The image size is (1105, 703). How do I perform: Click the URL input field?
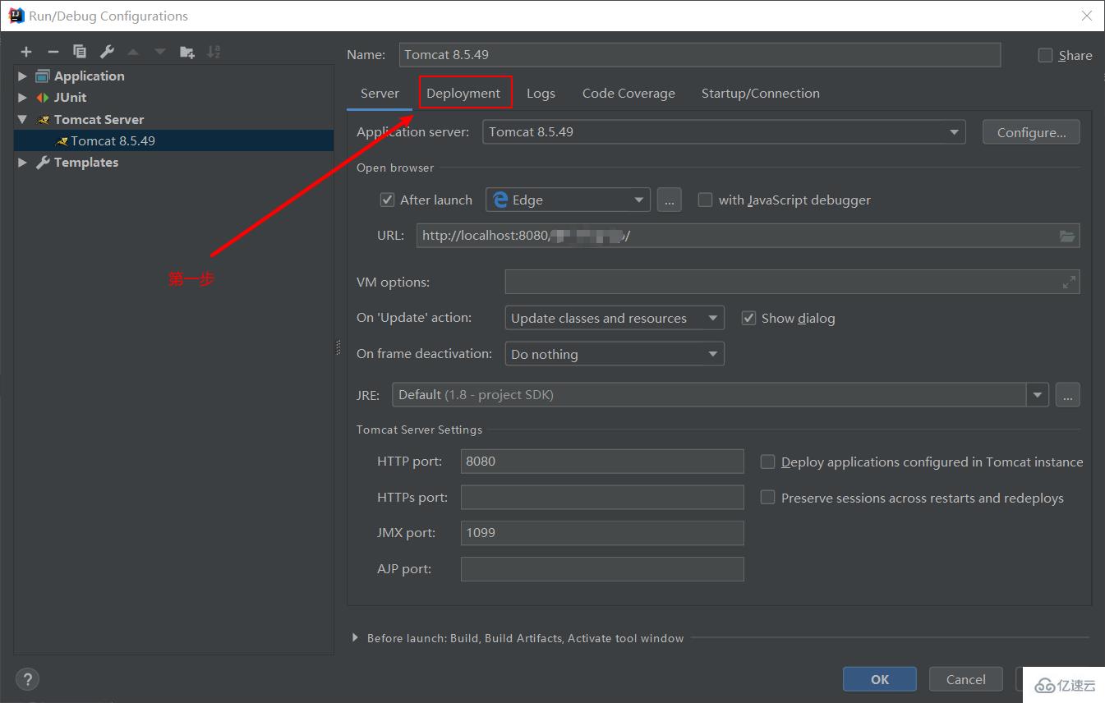tap(748, 236)
